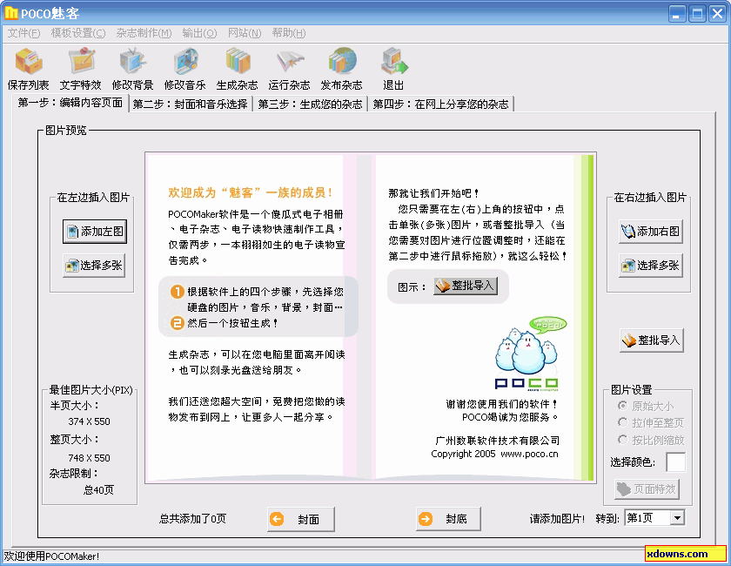The height and width of the screenshot is (566, 731).
Task: Click 选择多张 under 在左边插入图片
Action: pyautogui.click(x=94, y=266)
